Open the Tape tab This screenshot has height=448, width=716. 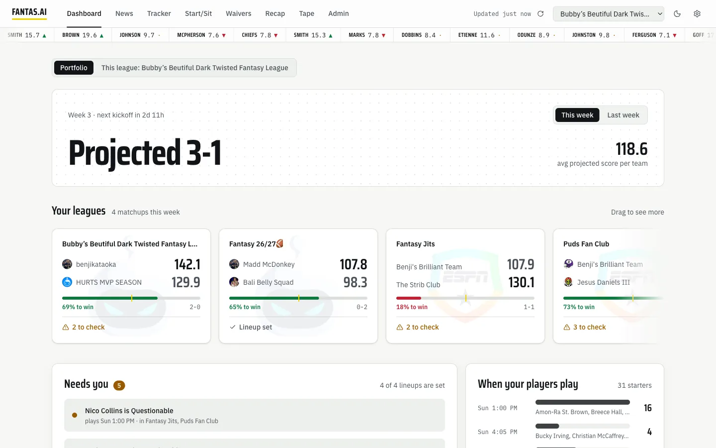tap(307, 13)
